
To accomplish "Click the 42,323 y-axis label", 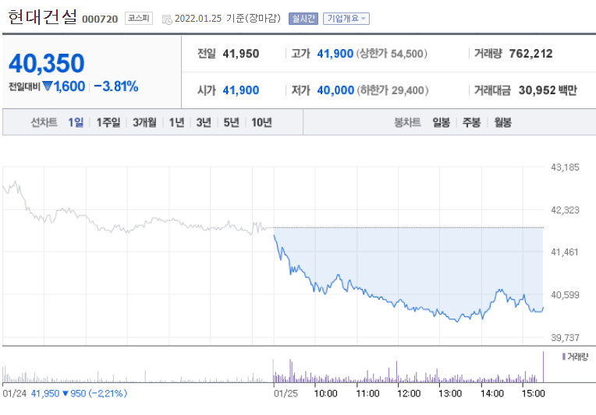I will pyautogui.click(x=565, y=210).
